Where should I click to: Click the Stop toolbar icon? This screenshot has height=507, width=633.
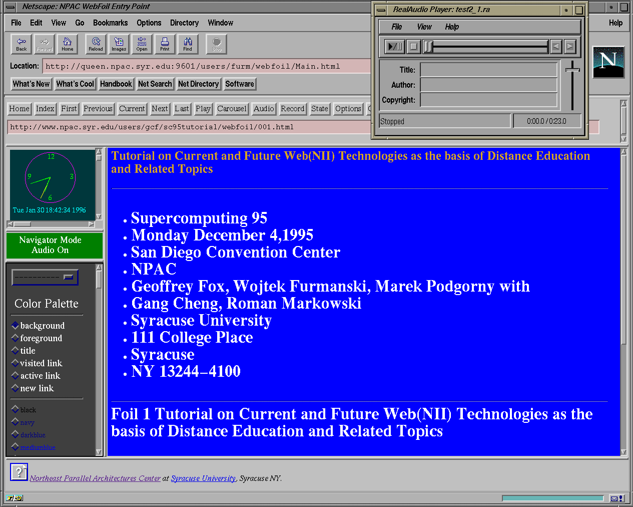[217, 44]
